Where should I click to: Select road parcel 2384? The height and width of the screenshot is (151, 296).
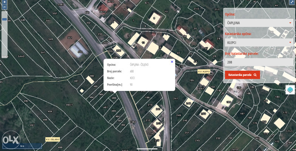pyautogui.click(x=133, y=122)
